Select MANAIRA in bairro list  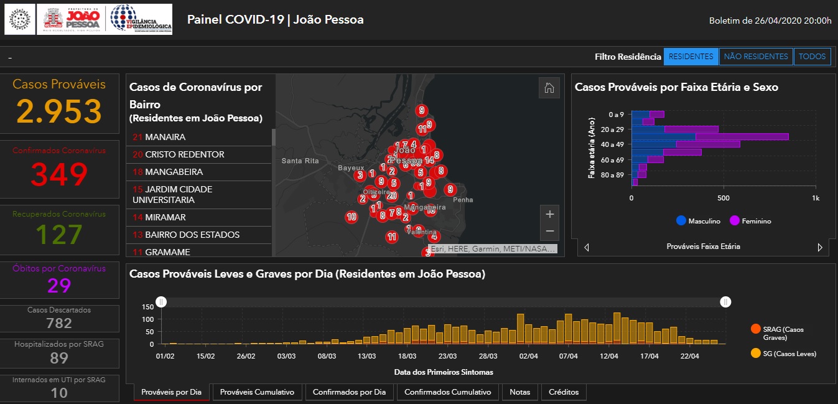pyautogui.click(x=199, y=137)
